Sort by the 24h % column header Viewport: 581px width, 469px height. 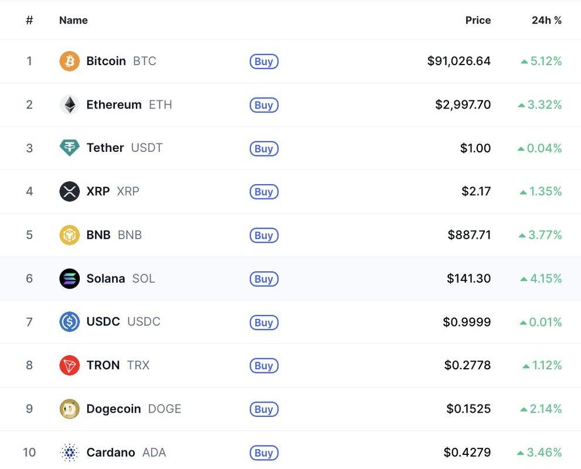pos(546,20)
